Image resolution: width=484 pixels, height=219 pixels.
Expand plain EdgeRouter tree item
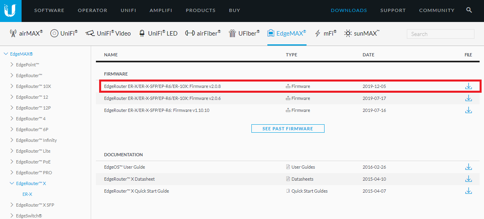pos(12,76)
